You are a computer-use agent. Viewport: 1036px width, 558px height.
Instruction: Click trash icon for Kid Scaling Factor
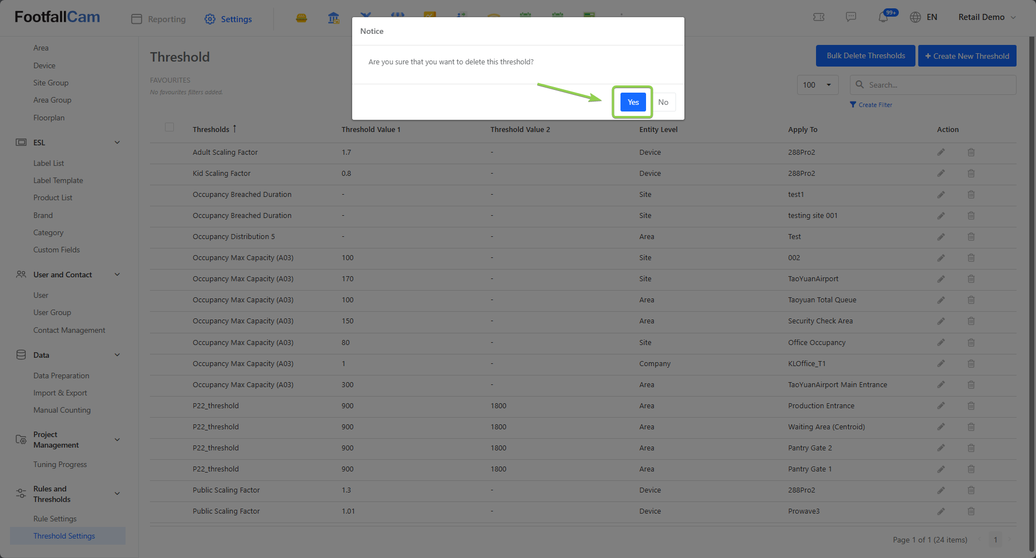click(x=971, y=174)
